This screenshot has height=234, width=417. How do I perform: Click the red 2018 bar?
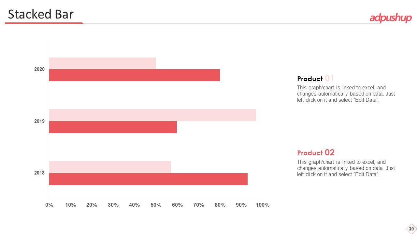(148, 179)
